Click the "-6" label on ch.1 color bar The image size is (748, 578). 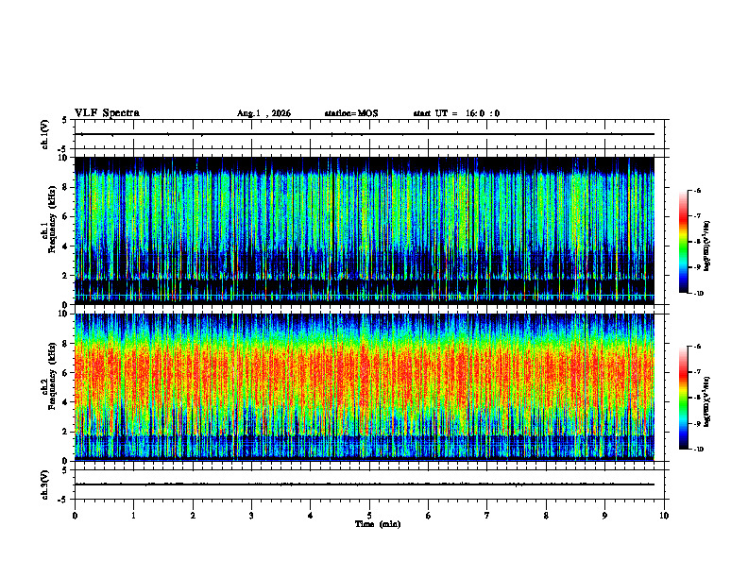697,190
